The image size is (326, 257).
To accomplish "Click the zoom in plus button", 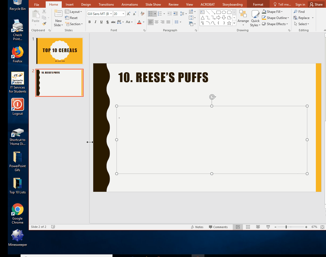I will click(306, 227).
